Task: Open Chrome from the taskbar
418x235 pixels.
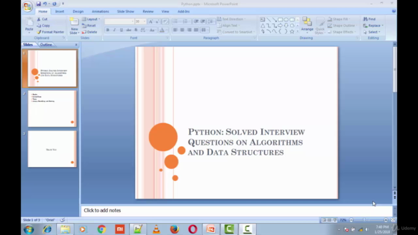Action: [102, 229]
